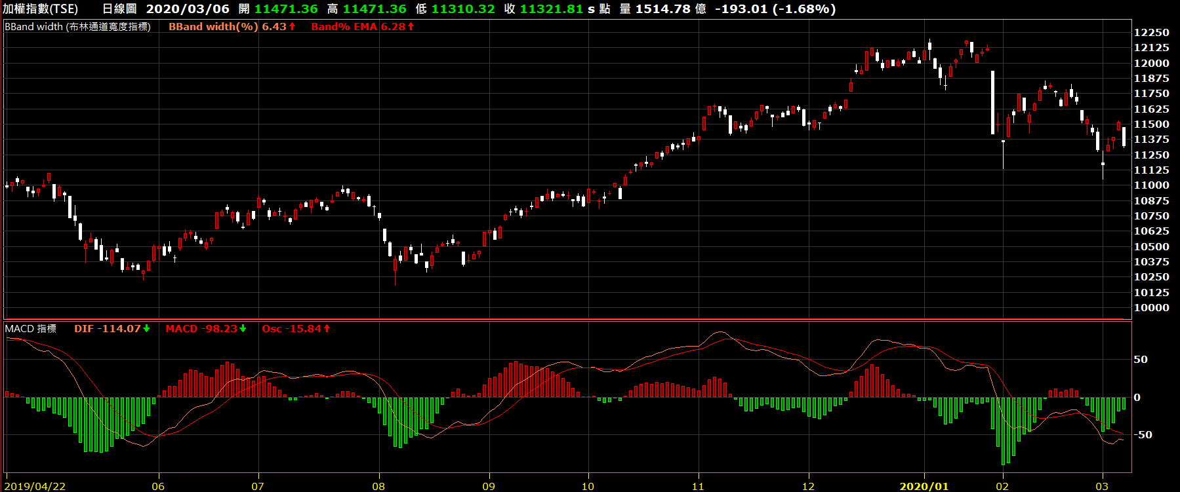Viewport: 1180px width, 492px height.
Task: Jump to the 2020/01 month marker
Action: point(924,486)
